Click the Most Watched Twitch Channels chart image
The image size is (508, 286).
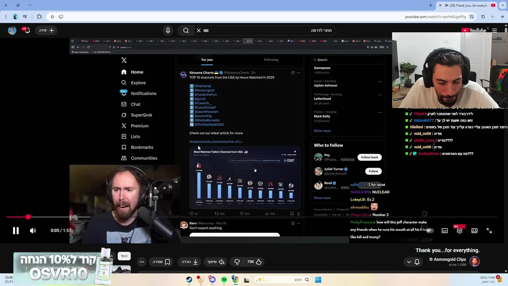pos(245,178)
